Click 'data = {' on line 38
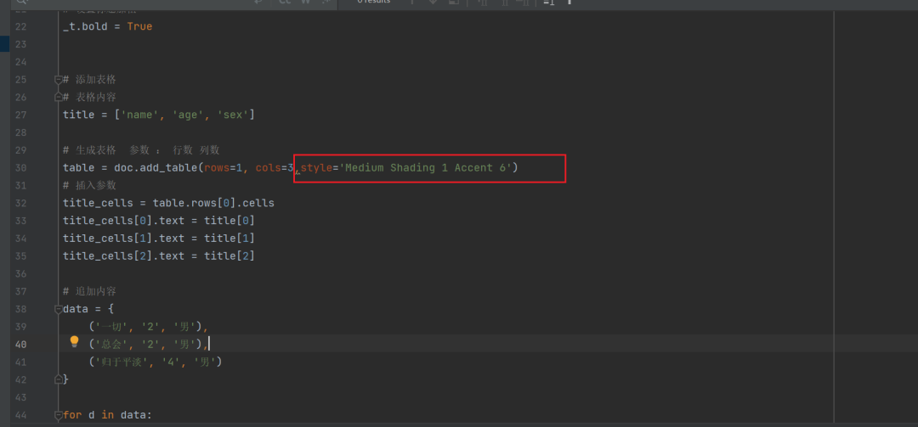The width and height of the screenshot is (918, 427). [88, 309]
